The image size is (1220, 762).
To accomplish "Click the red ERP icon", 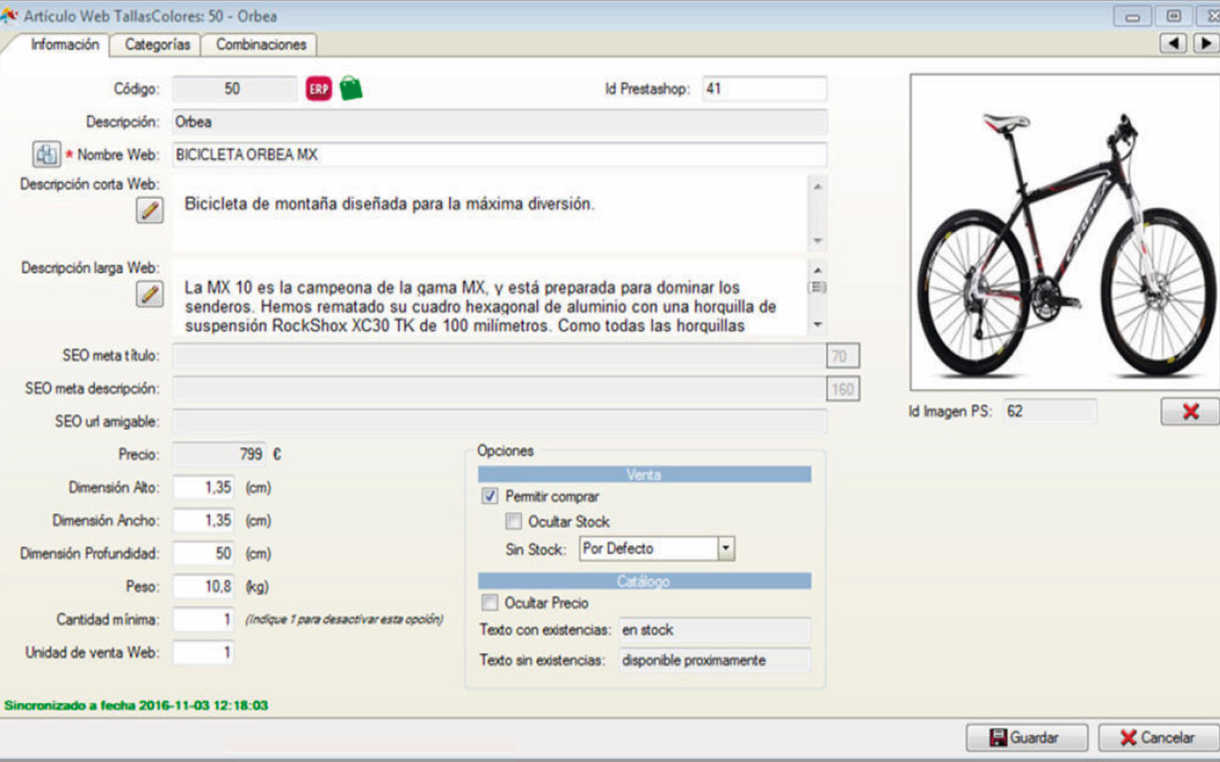I will coord(319,89).
